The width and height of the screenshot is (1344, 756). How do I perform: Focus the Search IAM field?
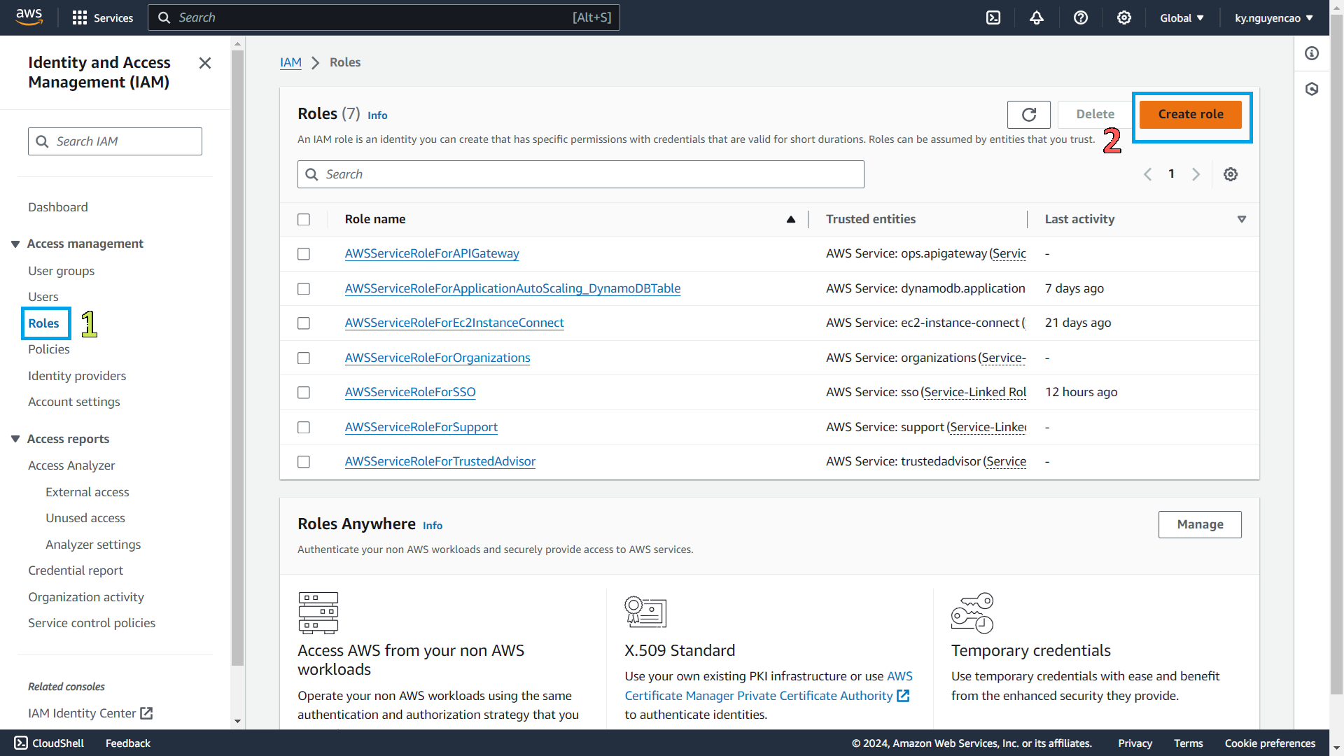tap(115, 141)
